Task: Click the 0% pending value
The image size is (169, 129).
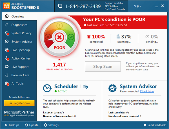Action: [154, 37]
